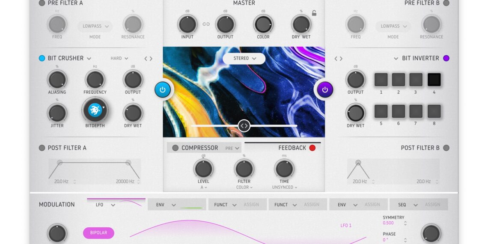Toggle Bit Inverter bit 6 button
Image resolution: width=488 pixels, height=244 pixels.
click(399, 111)
